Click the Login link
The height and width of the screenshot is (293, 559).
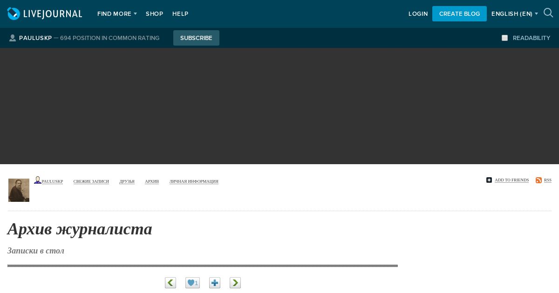tap(418, 14)
